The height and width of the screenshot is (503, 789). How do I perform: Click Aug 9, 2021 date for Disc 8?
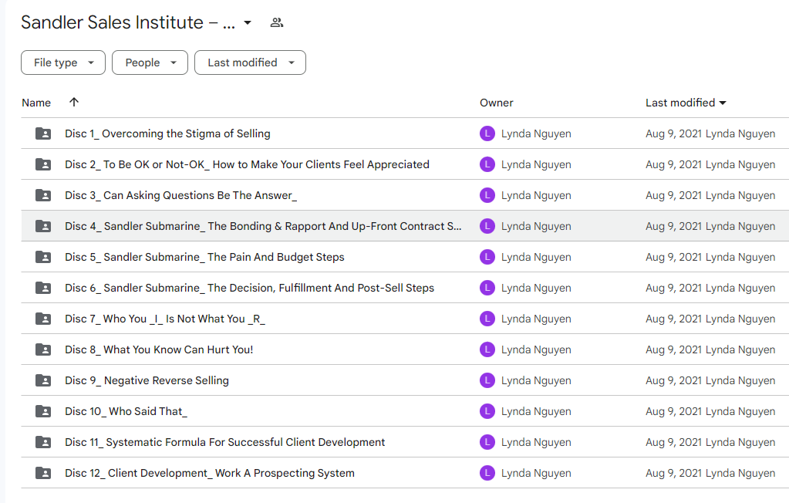click(674, 349)
